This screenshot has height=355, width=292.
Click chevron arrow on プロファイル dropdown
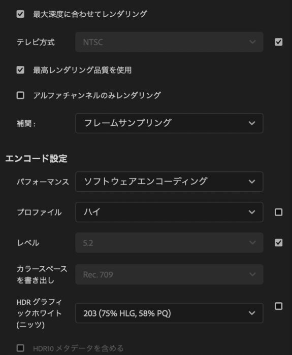(x=252, y=212)
